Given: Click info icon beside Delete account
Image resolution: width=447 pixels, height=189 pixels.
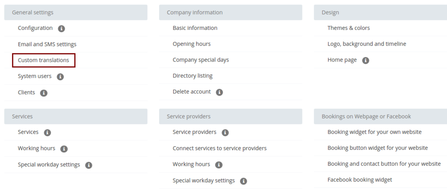Looking at the screenshot, I should (219, 92).
